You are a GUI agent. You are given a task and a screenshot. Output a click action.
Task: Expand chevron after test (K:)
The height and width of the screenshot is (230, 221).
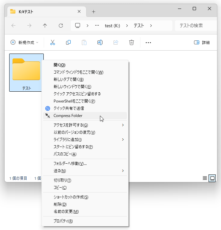click(127, 26)
